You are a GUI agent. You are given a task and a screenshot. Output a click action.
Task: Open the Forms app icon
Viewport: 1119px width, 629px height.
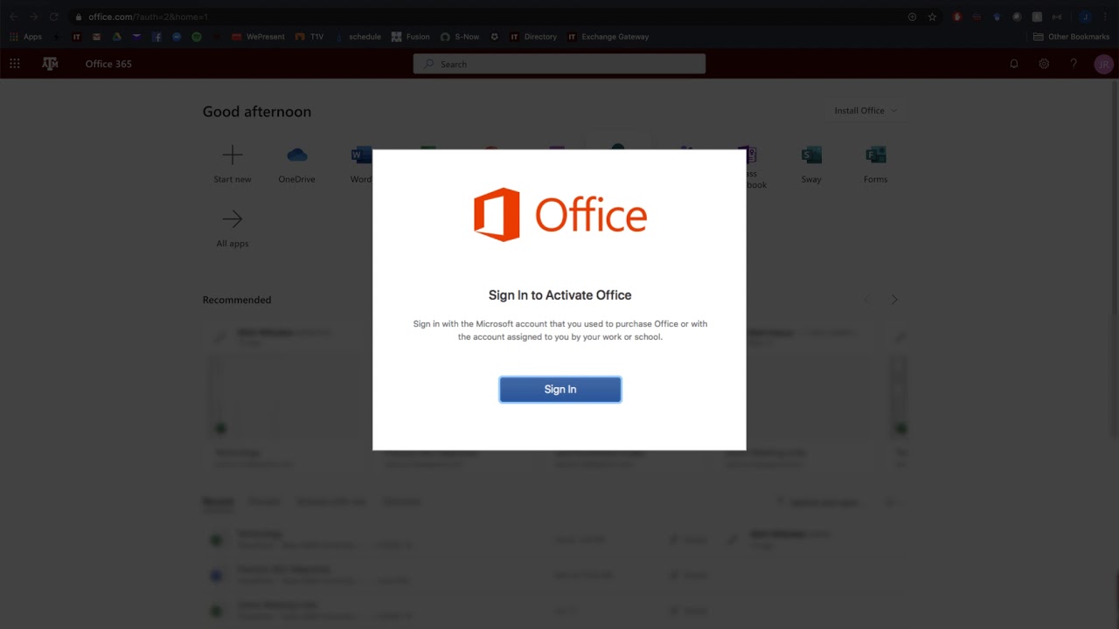click(x=875, y=156)
